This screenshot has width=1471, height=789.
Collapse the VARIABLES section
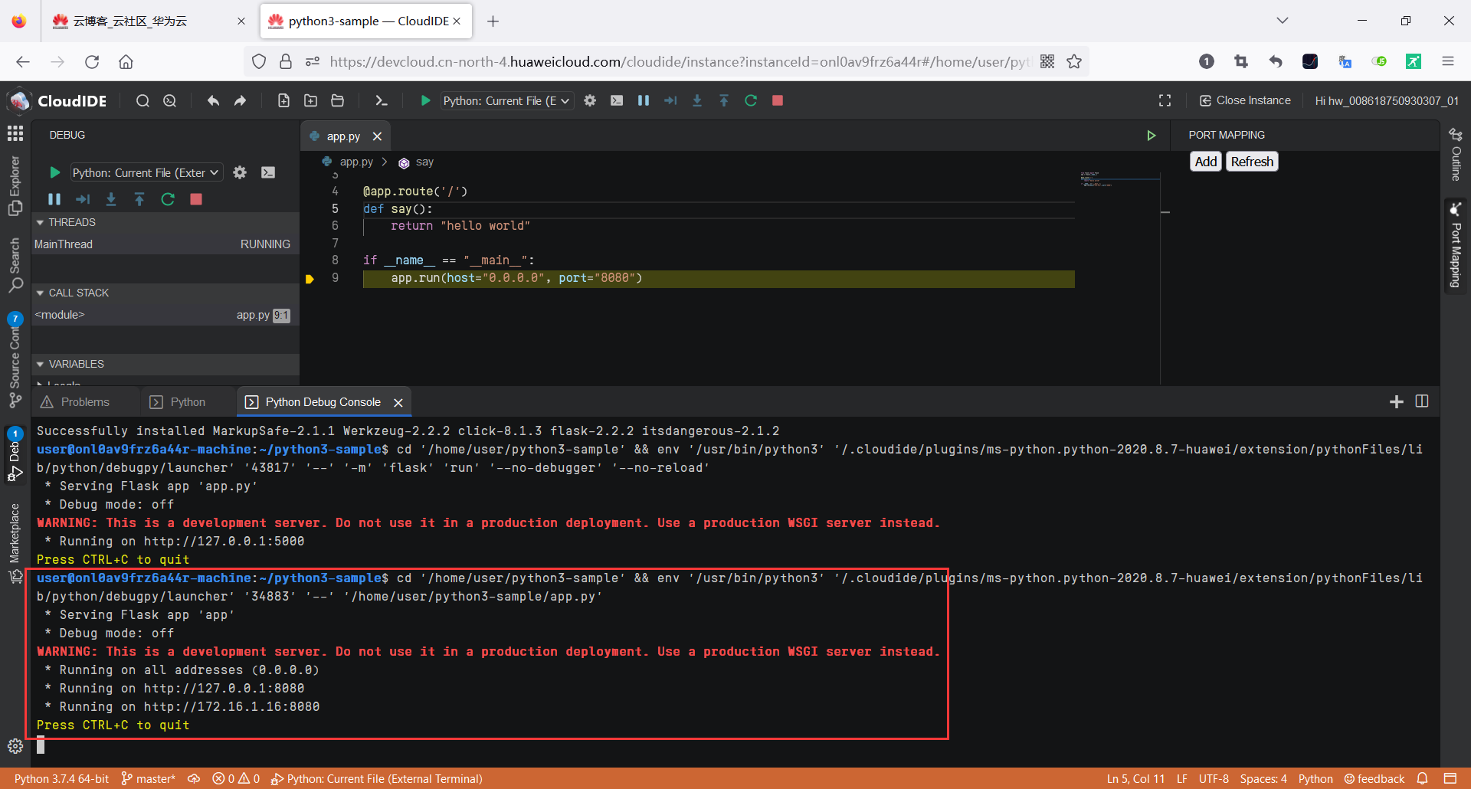pos(165,364)
